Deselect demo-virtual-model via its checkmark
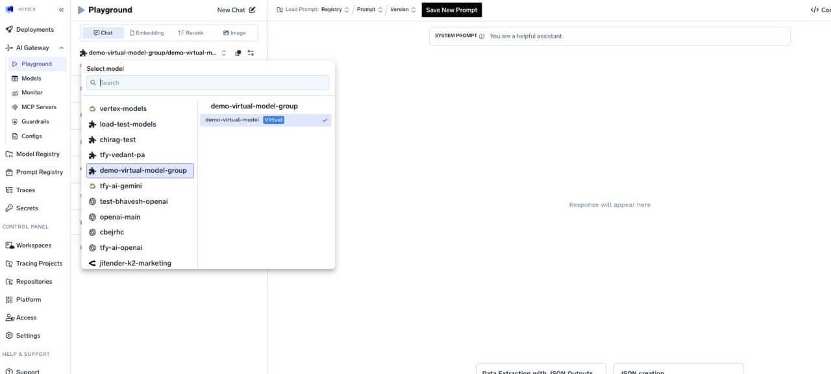 pyautogui.click(x=324, y=119)
